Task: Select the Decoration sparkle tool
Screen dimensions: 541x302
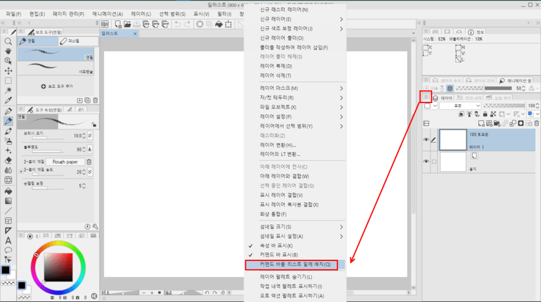Action: point(8,151)
